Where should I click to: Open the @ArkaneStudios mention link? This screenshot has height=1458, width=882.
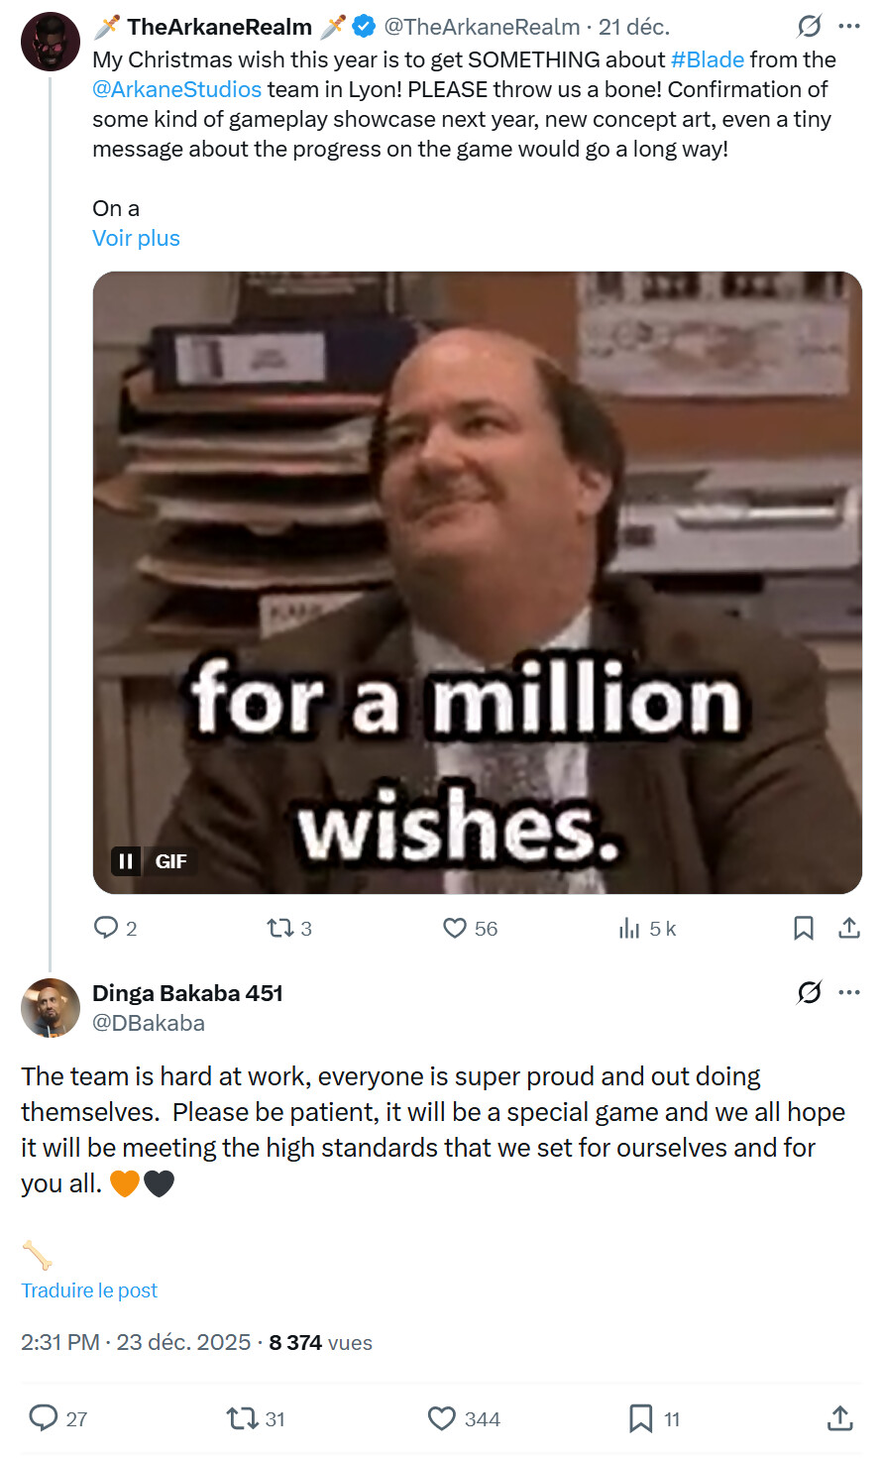(177, 89)
